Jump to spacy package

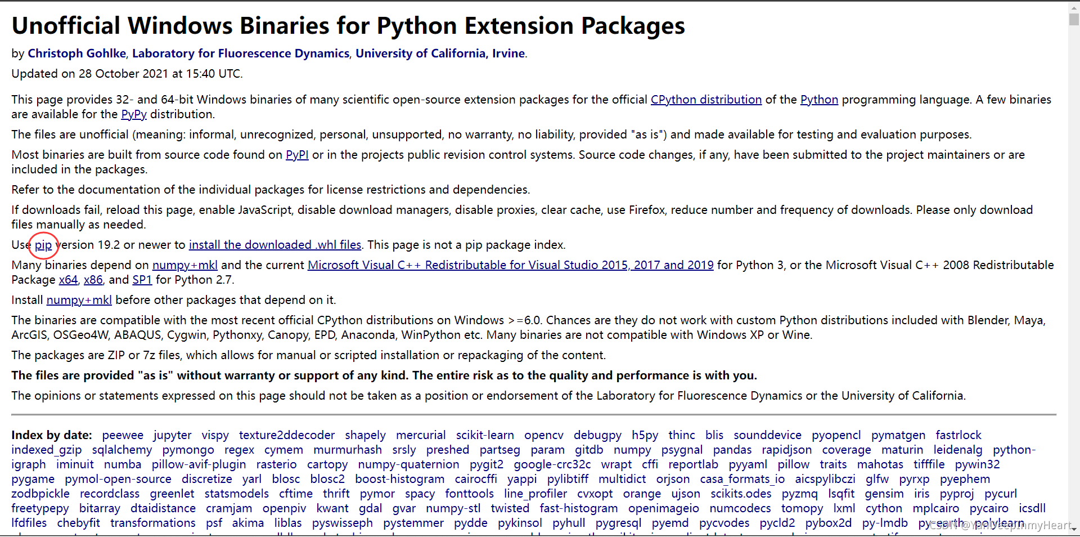420,494
